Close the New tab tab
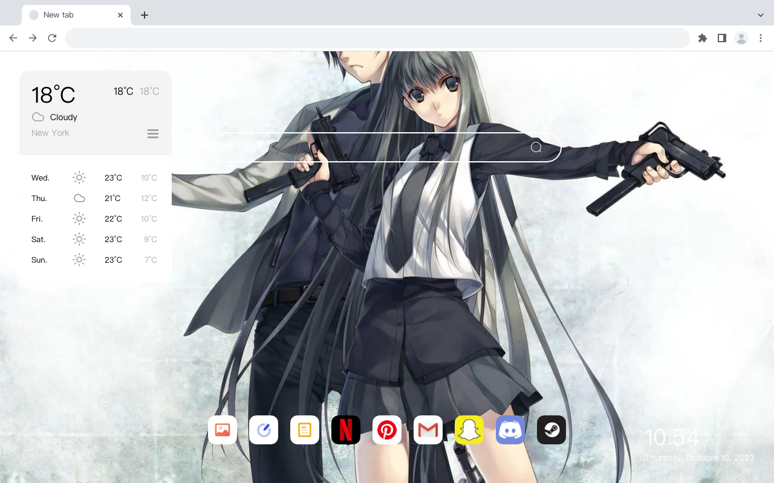The width and height of the screenshot is (774, 483). [x=120, y=15]
